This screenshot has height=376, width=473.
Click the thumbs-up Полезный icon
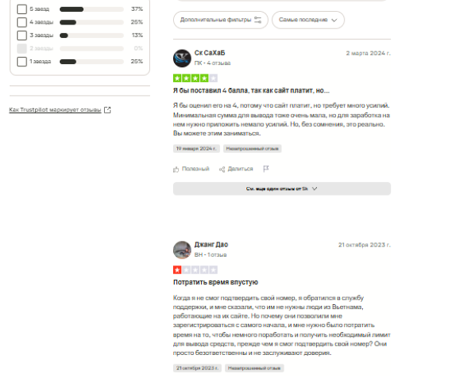point(176,169)
